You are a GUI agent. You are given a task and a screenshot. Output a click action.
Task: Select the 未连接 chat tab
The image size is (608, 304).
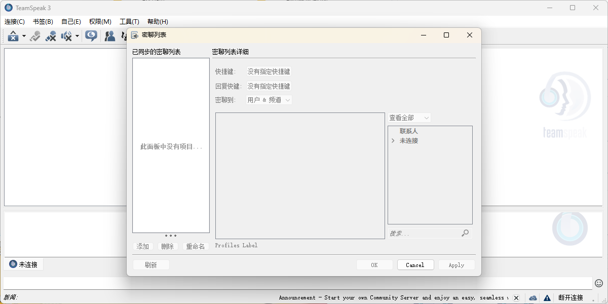(24, 264)
